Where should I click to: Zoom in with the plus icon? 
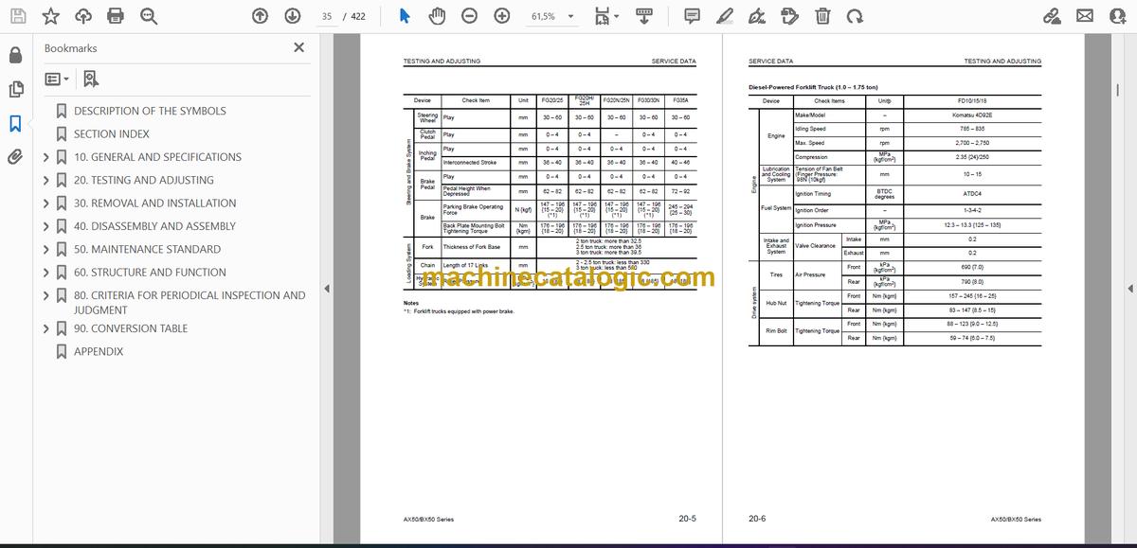pos(501,16)
